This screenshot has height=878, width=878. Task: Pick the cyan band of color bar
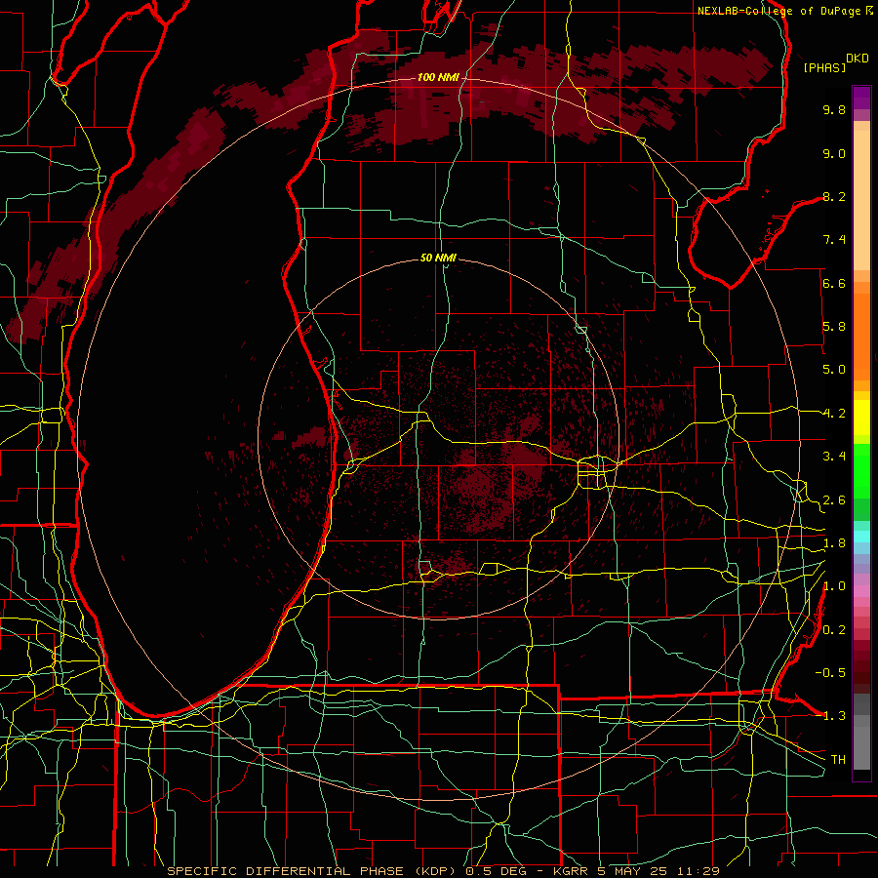coord(861,537)
